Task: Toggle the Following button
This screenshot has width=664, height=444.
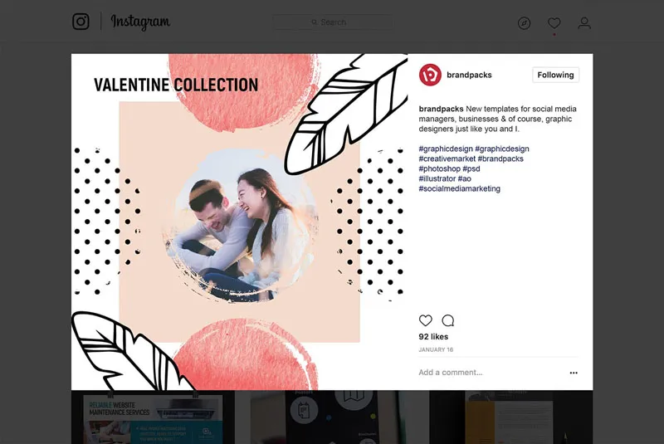Action: 555,75
